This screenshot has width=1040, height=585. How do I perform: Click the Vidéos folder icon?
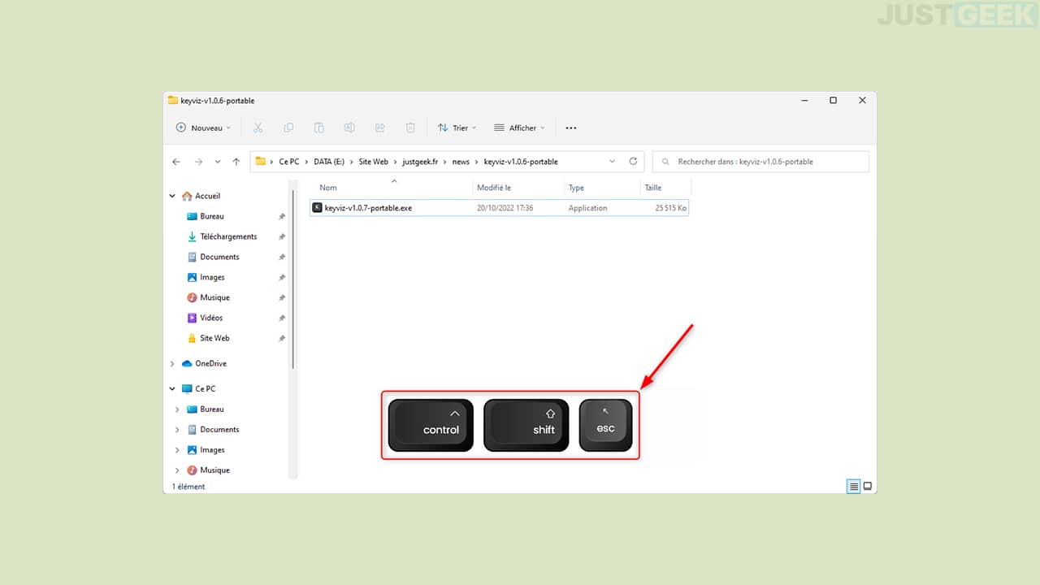click(193, 318)
